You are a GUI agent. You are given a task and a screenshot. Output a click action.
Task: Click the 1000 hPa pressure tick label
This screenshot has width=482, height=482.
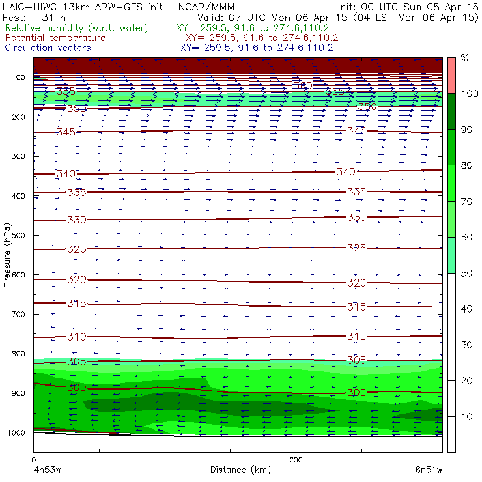(x=16, y=432)
